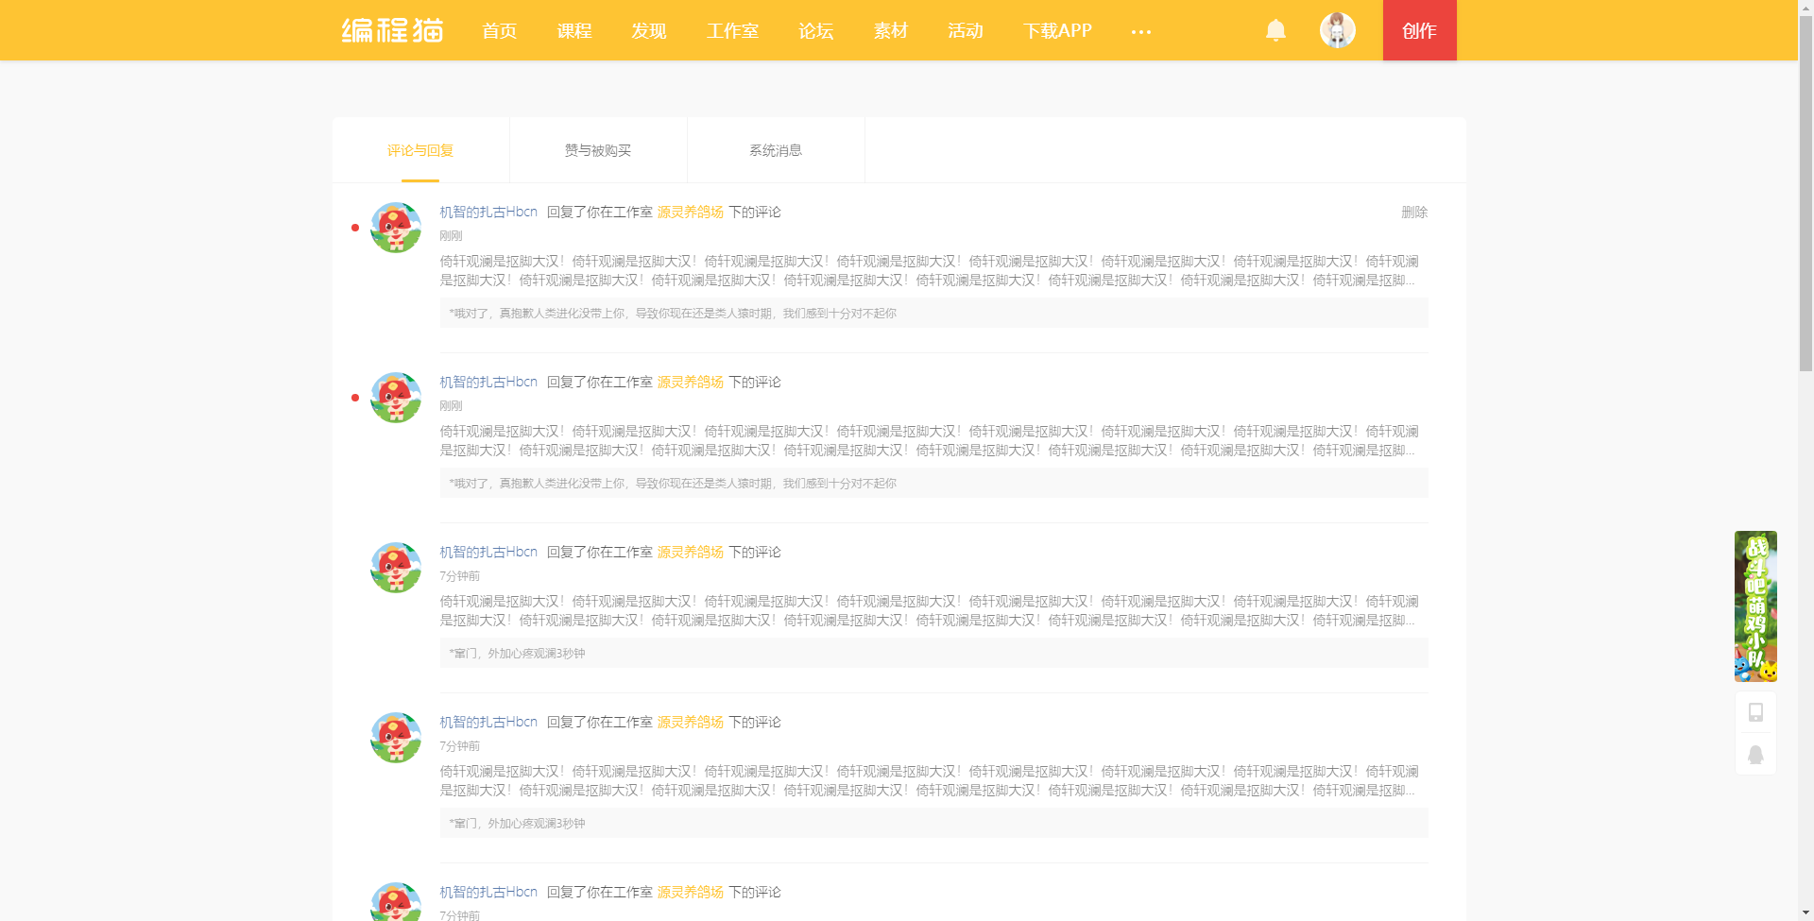The width and height of the screenshot is (1814, 921).
Task: Open 源灵养鸽场 link in second 7分钟前 comment
Action: pyautogui.click(x=691, y=723)
